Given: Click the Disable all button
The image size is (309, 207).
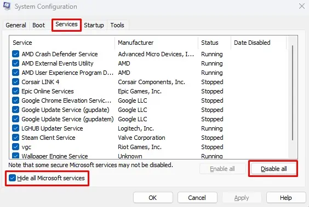Looking at the screenshot, I should point(274,169).
